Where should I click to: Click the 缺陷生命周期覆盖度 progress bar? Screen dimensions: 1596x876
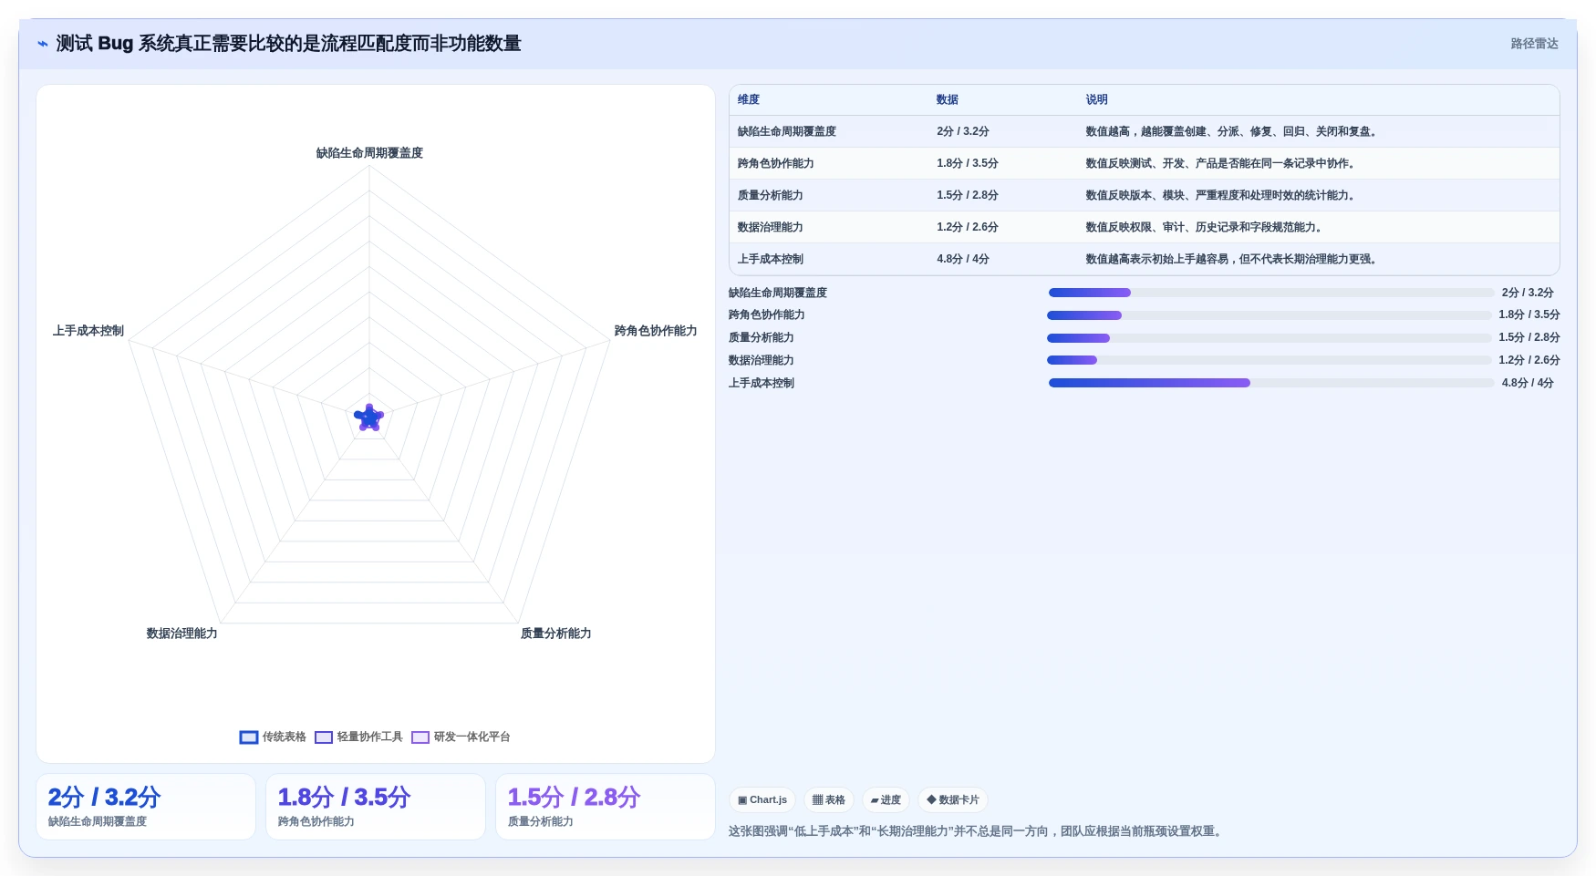point(1271,293)
